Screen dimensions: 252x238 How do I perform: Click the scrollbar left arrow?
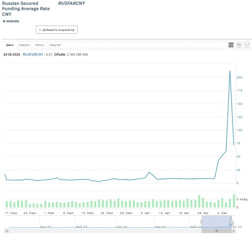(7, 231)
